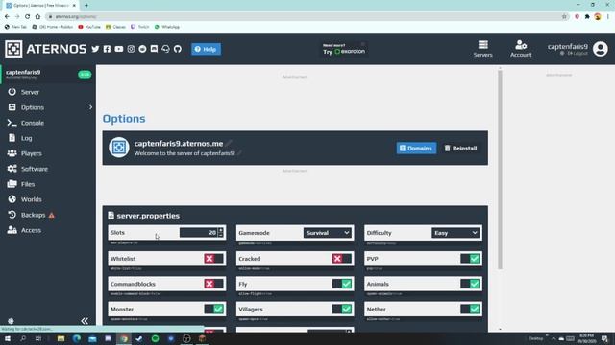Open the WhatsApp bookmark
The height and width of the screenshot is (345, 615).
point(167,27)
